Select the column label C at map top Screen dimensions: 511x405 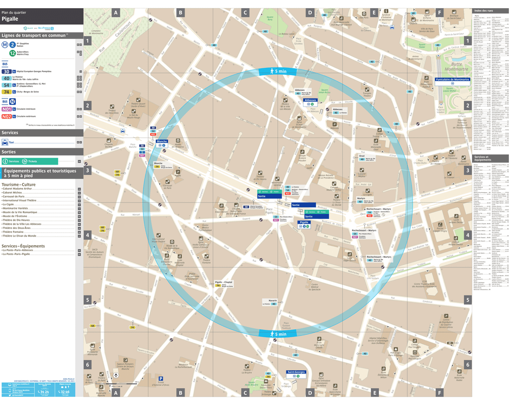(245, 11)
